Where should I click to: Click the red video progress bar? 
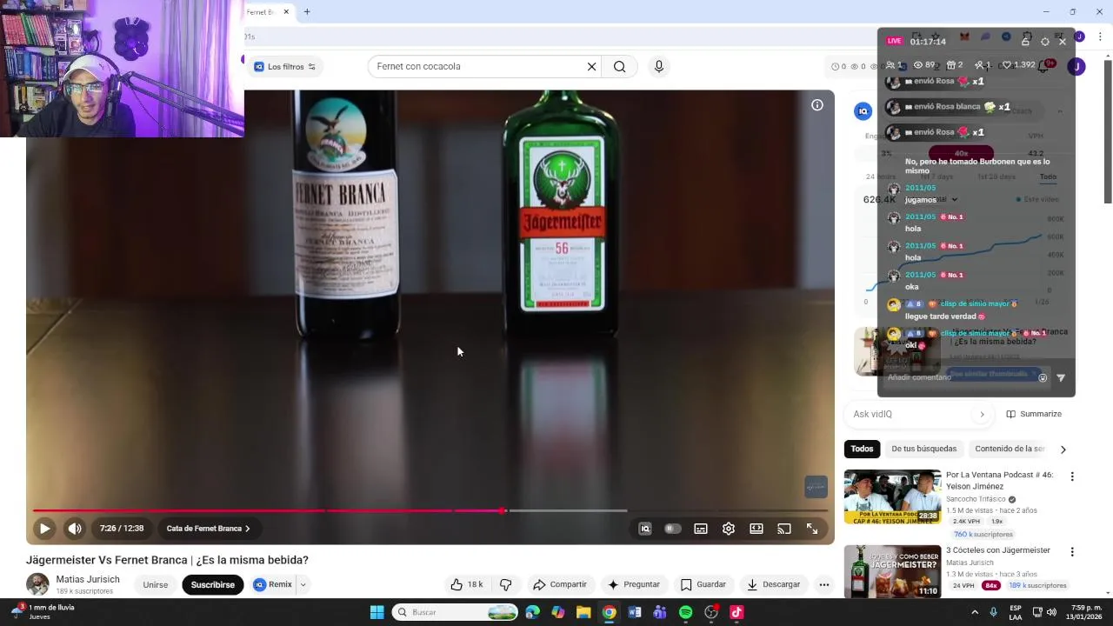click(x=268, y=510)
